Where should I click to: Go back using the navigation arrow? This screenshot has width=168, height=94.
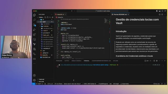point(72,11)
